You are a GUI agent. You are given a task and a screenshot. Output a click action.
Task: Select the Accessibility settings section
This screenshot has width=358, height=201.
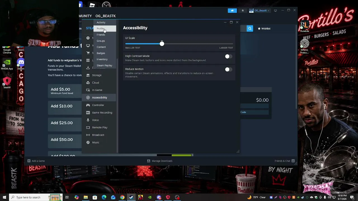pos(100,97)
